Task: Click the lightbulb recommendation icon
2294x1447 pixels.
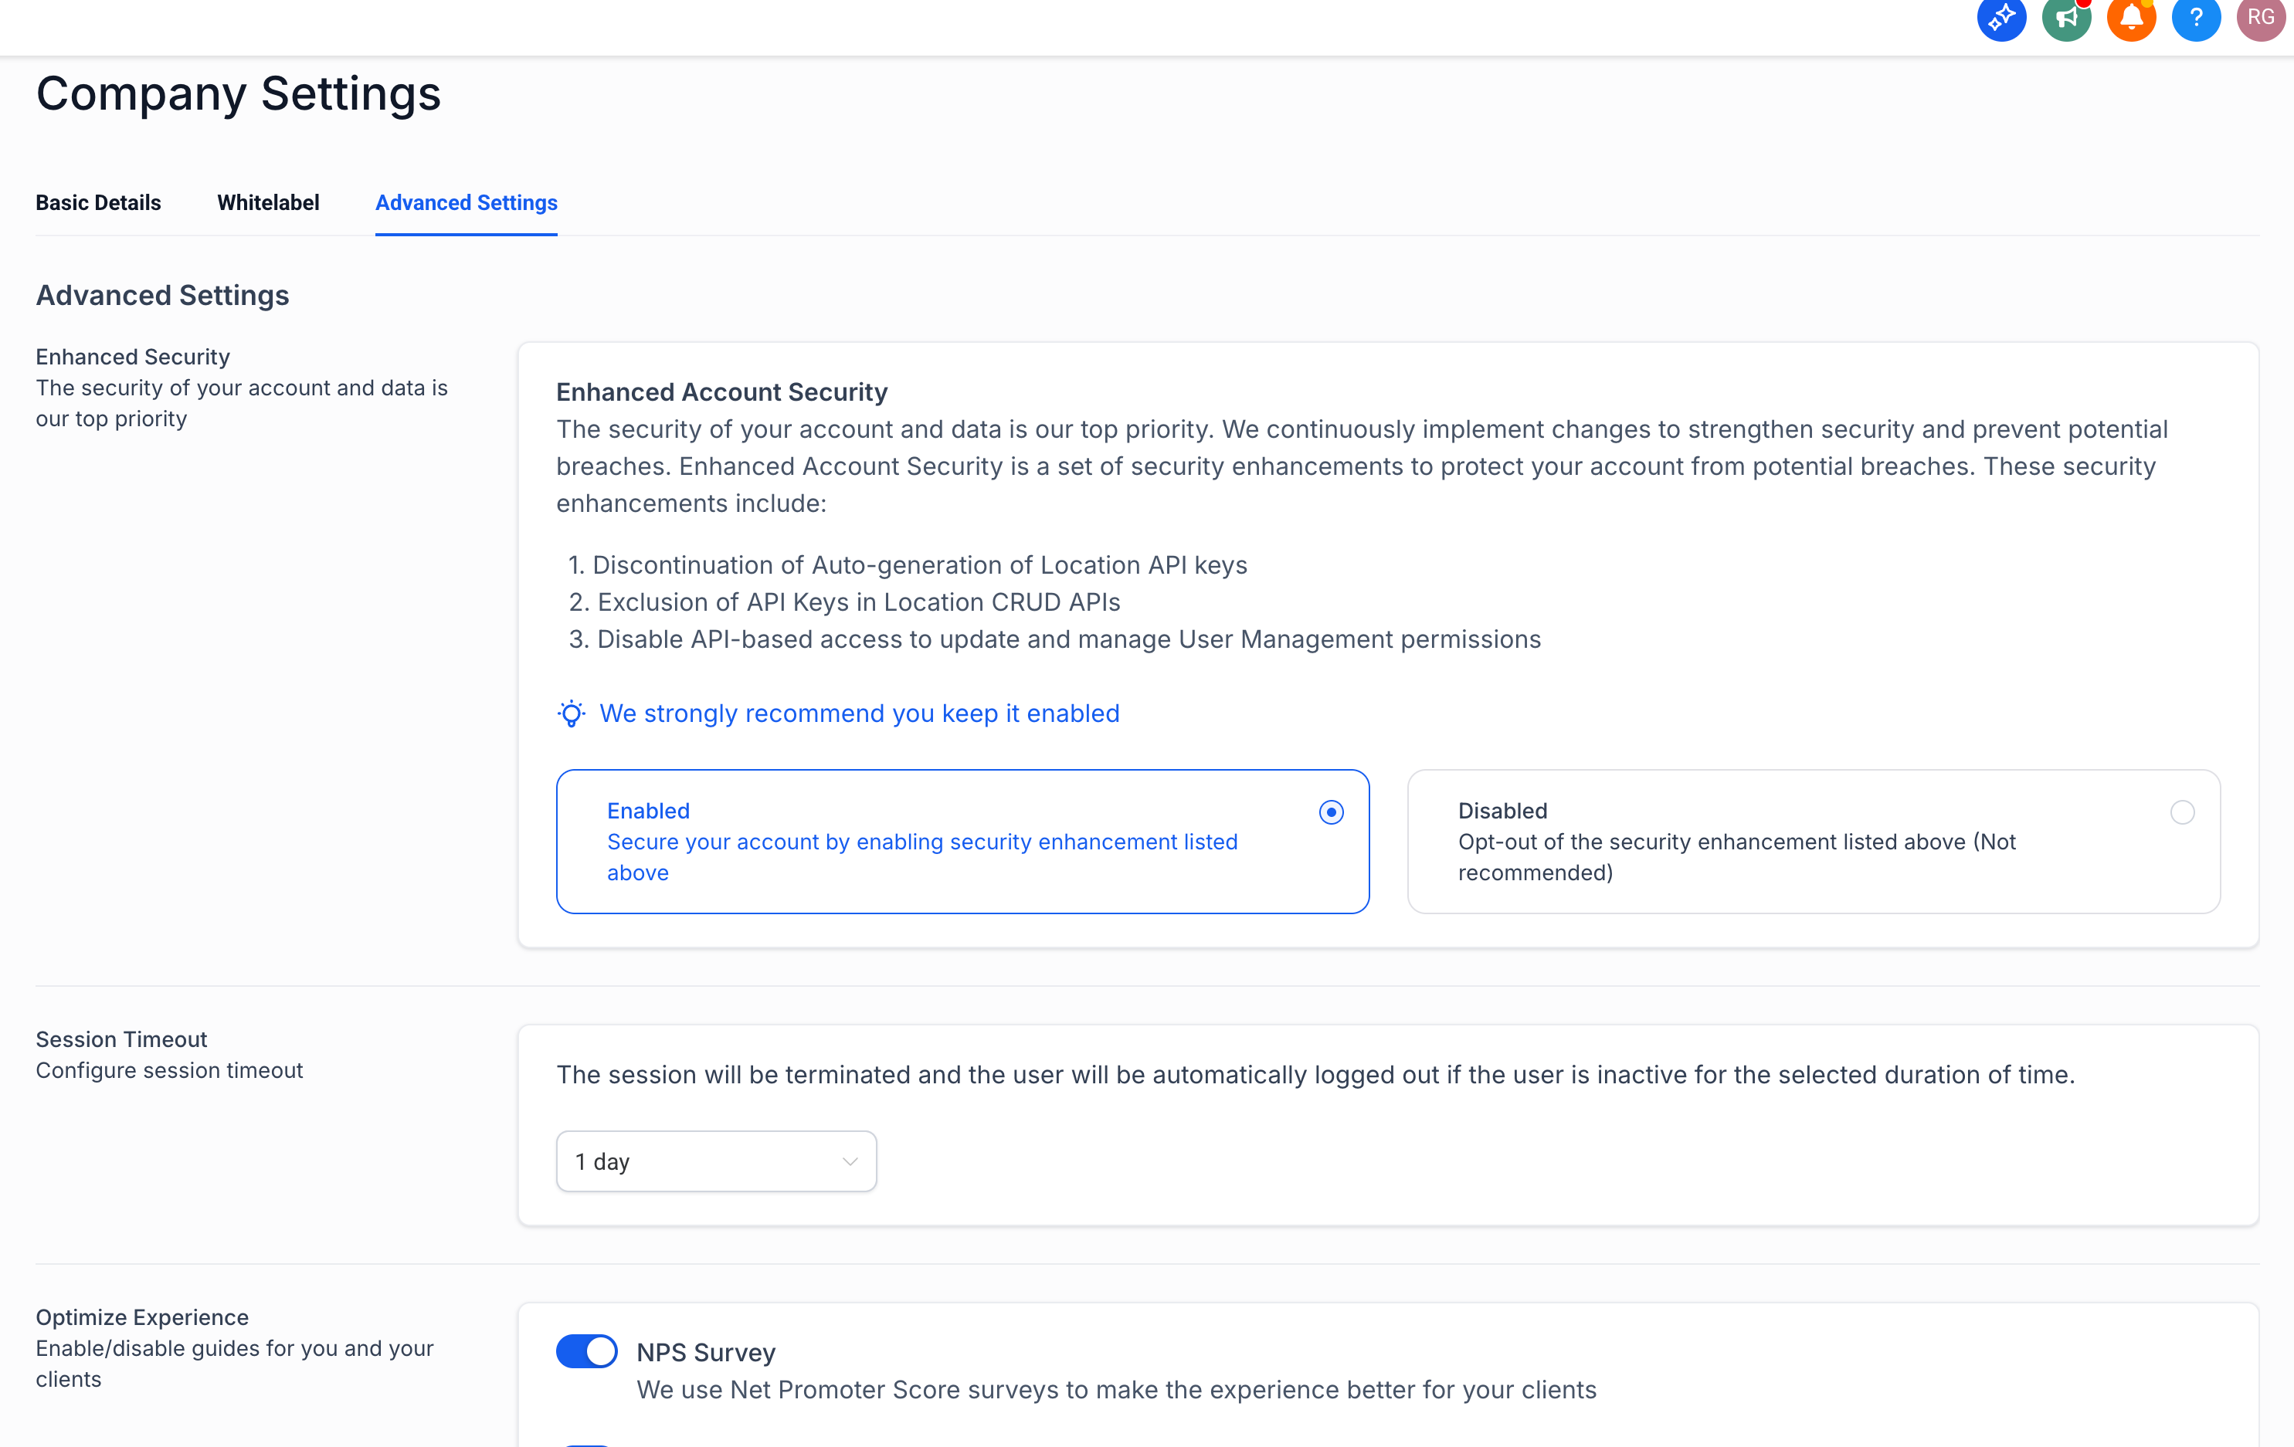Action: 571,713
